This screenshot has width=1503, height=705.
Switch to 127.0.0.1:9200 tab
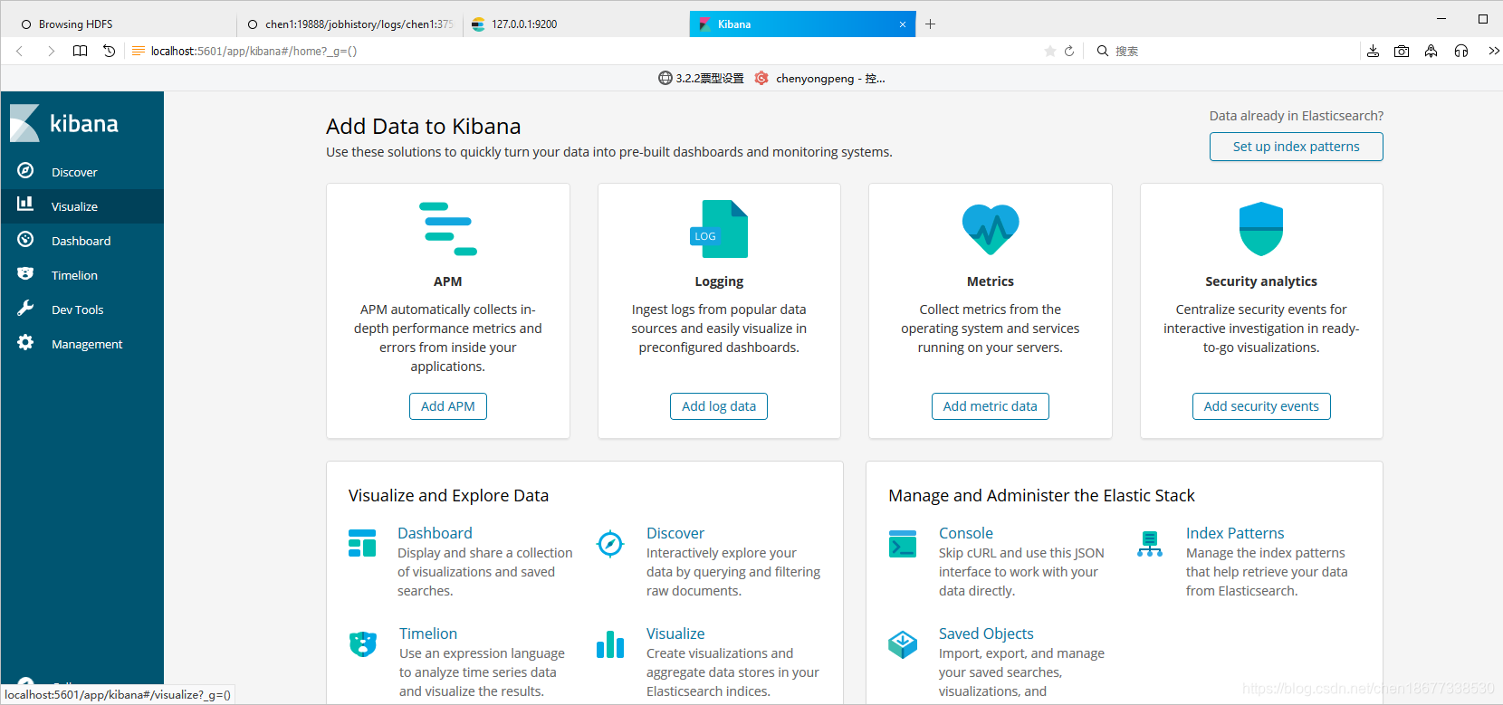(x=576, y=24)
